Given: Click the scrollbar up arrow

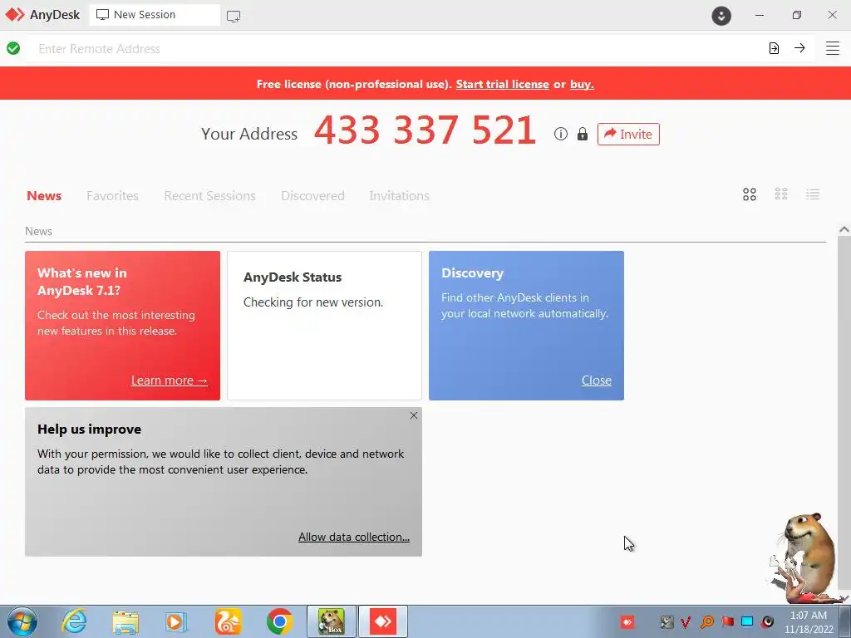Looking at the screenshot, I should click(844, 229).
